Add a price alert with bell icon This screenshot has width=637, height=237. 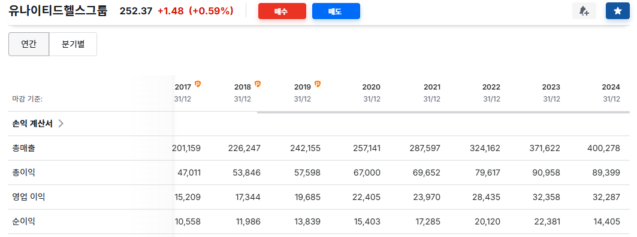pyautogui.click(x=584, y=11)
